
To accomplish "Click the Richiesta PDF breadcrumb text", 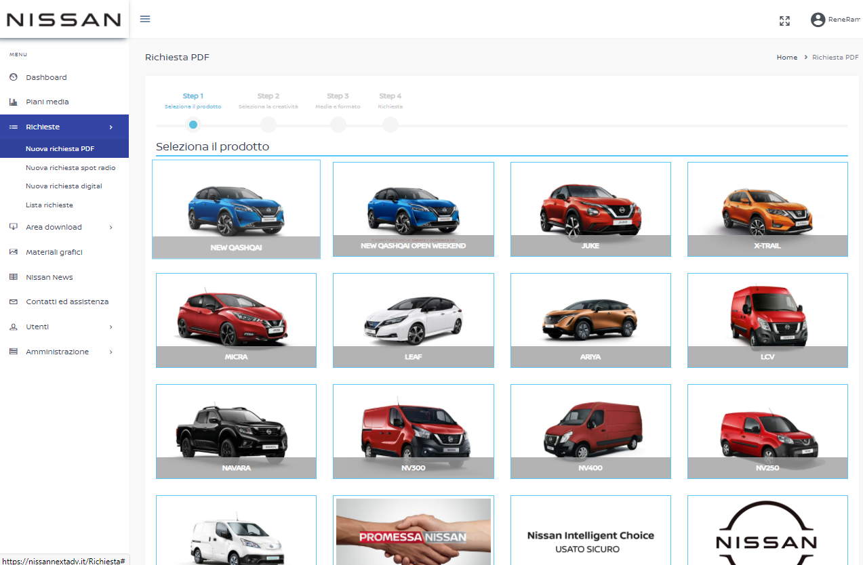I will pos(835,58).
